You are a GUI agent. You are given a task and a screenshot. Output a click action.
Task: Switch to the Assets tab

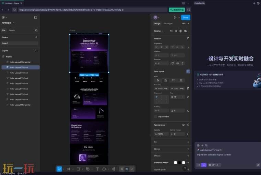pyautogui.click(x=12, y=30)
